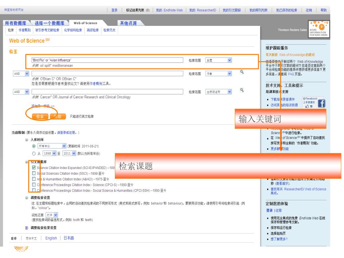This screenshot has height=258, width=344.
Task: Open the 下载培训录音课件 sidebar link
Action: click(x=283, y=99)
